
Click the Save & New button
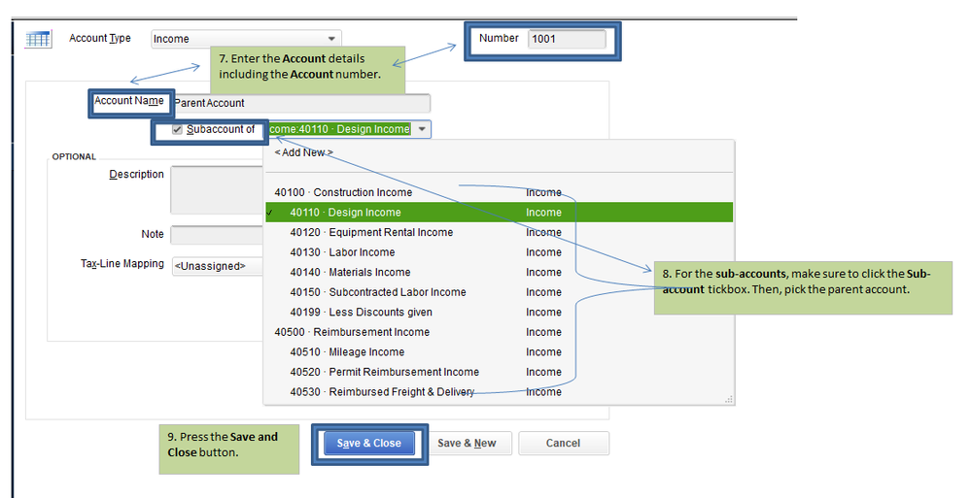pos(467,444)
